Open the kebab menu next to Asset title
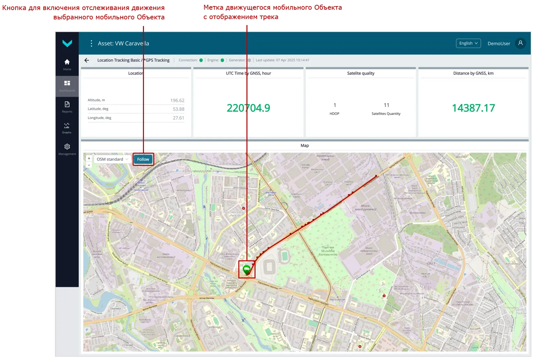The width and height of the screenshot is (533, 358). coord(91,43)
